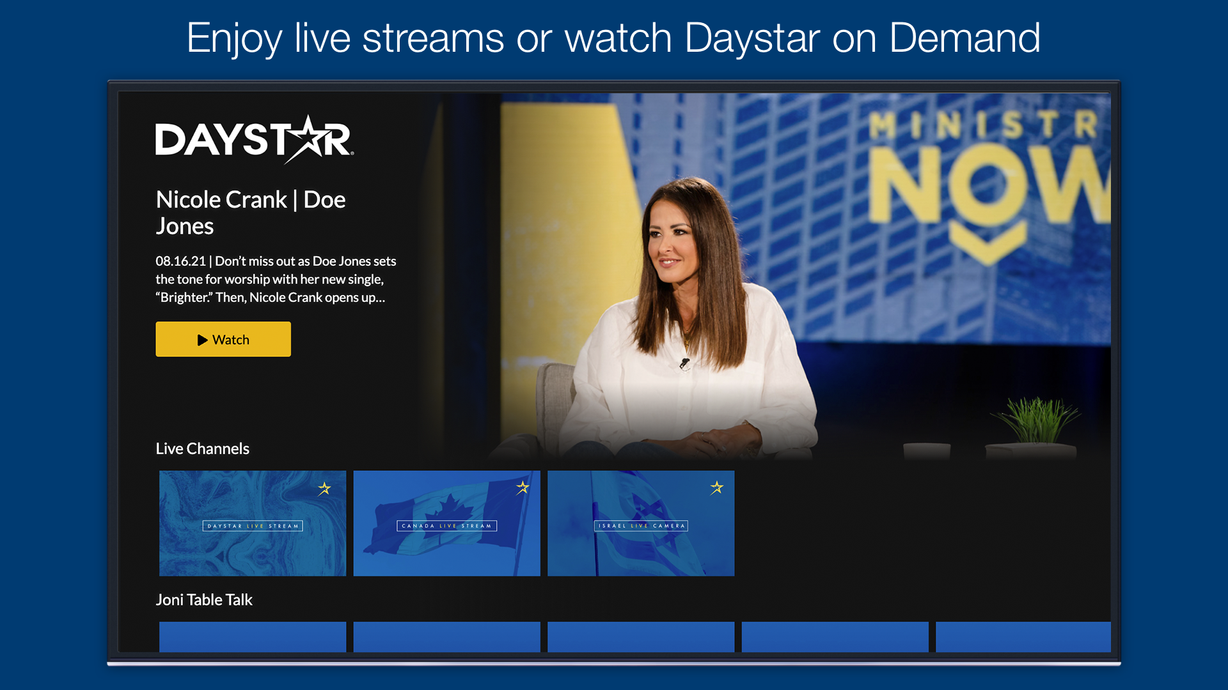Click star icon on Canada Live Stream tile
Screen dimensions: 1228x690
(x=523, y=487)
